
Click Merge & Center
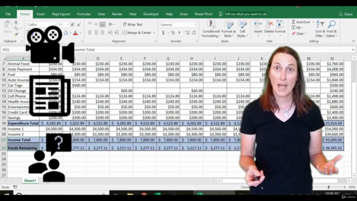coord(137,32)
